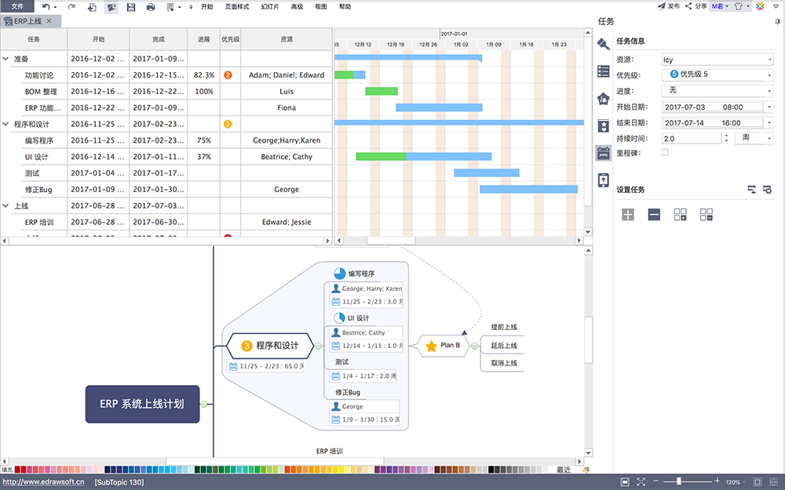The width and height of the screenshot is (785, 490).
Task: Click the Print icon in the toolbar
Action: pos(151,6)
